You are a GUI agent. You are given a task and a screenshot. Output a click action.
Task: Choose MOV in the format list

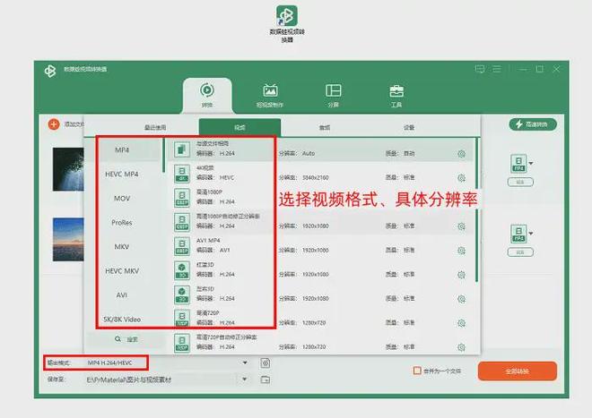122,198
